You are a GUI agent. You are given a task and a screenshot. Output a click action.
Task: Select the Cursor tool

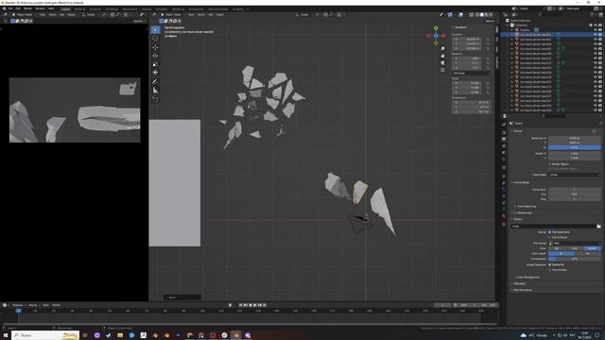[x=155, y=38]
